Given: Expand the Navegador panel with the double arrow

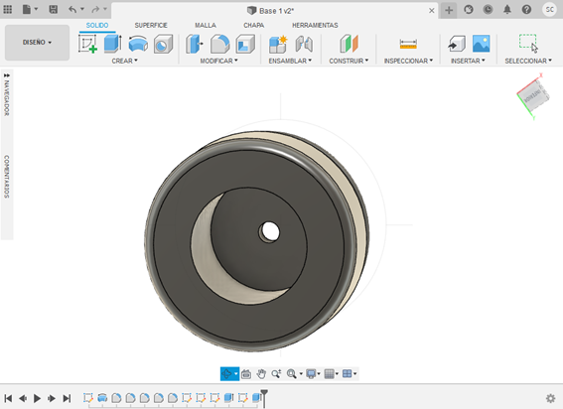Looking at the screenshot, I should point(7,75).
